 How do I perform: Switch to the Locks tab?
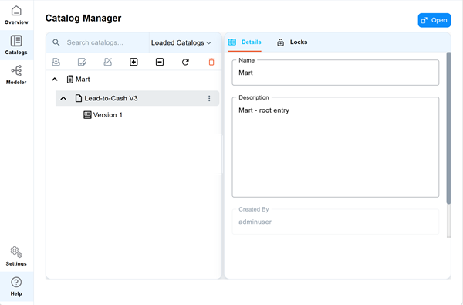click(292, 42)
